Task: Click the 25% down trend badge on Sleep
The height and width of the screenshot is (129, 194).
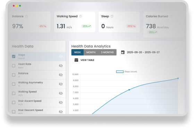Action: [x=131, y=26]
